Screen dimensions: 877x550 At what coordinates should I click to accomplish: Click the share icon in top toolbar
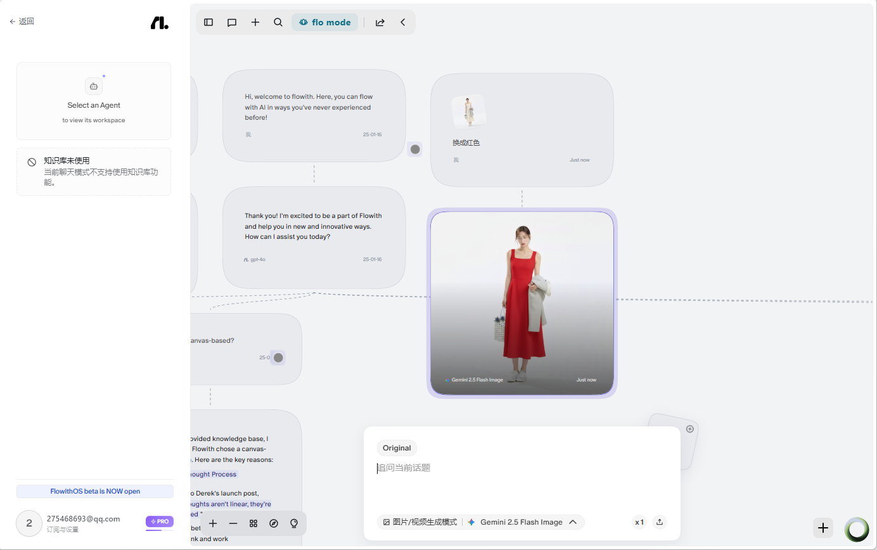click(380, 22)
